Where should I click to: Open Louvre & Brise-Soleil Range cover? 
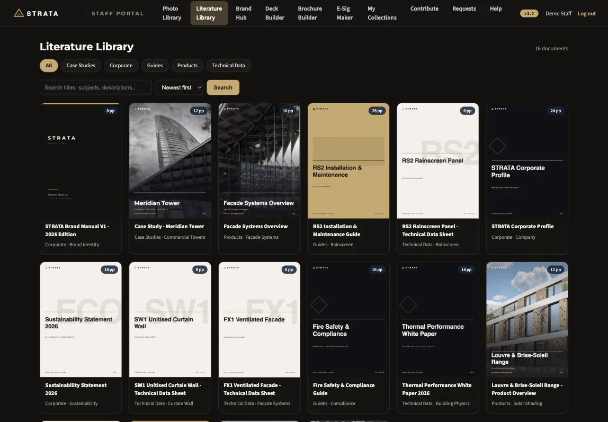coord(527,320)
